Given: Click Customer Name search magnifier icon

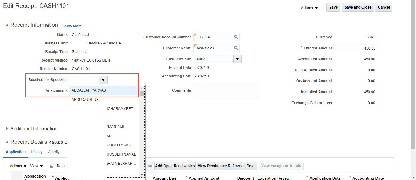Looking at the screenshot, I should pyautogui.click(x=236, y=48).
